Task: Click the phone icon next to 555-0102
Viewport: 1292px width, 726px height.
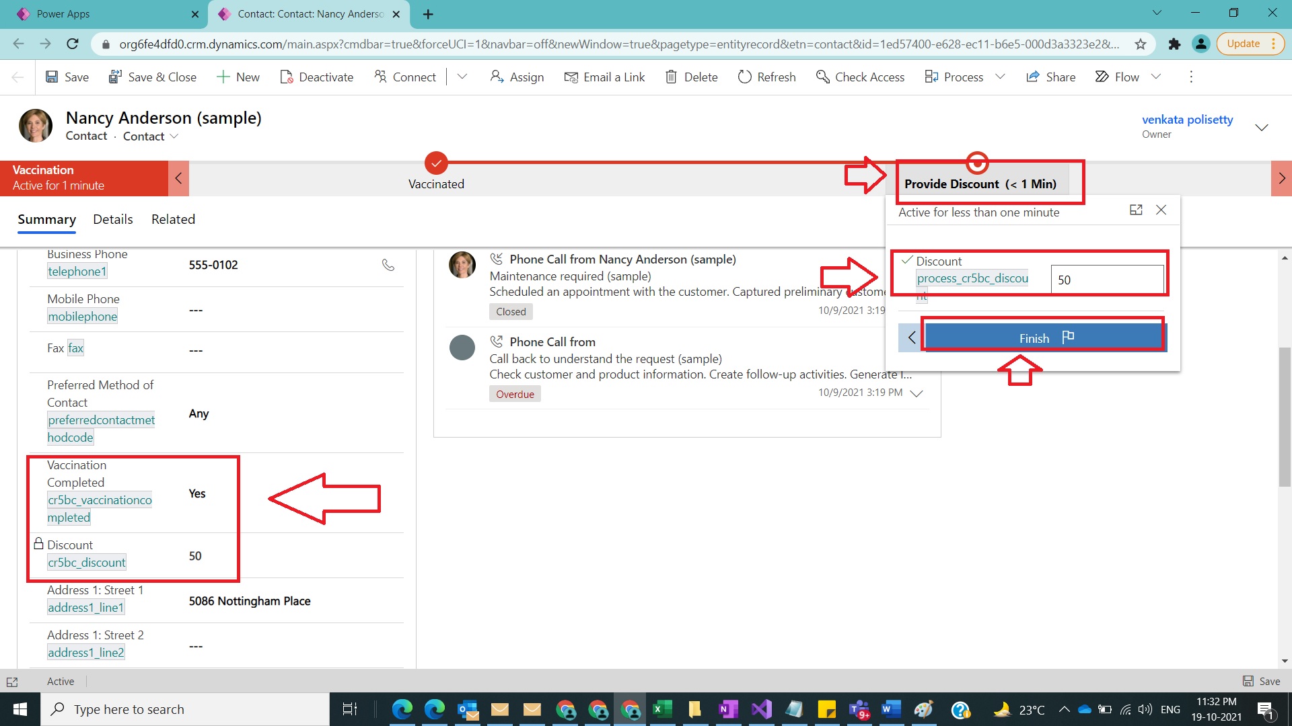Action: pyautogui.click(x=388, y=265)
